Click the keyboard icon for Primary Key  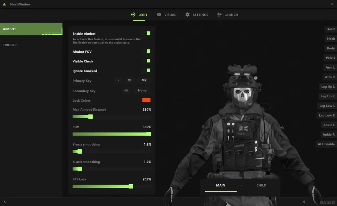[x=130, y=80]
